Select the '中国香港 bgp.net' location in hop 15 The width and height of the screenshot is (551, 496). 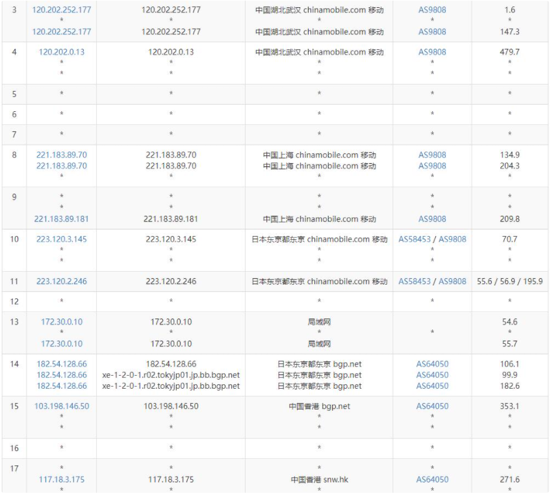click(319, 406)
